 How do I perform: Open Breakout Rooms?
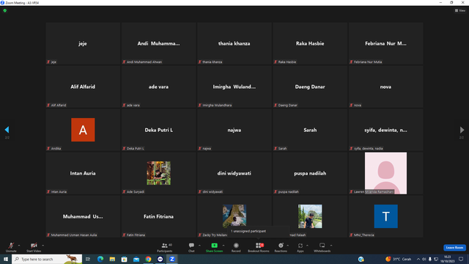[259, 247]
